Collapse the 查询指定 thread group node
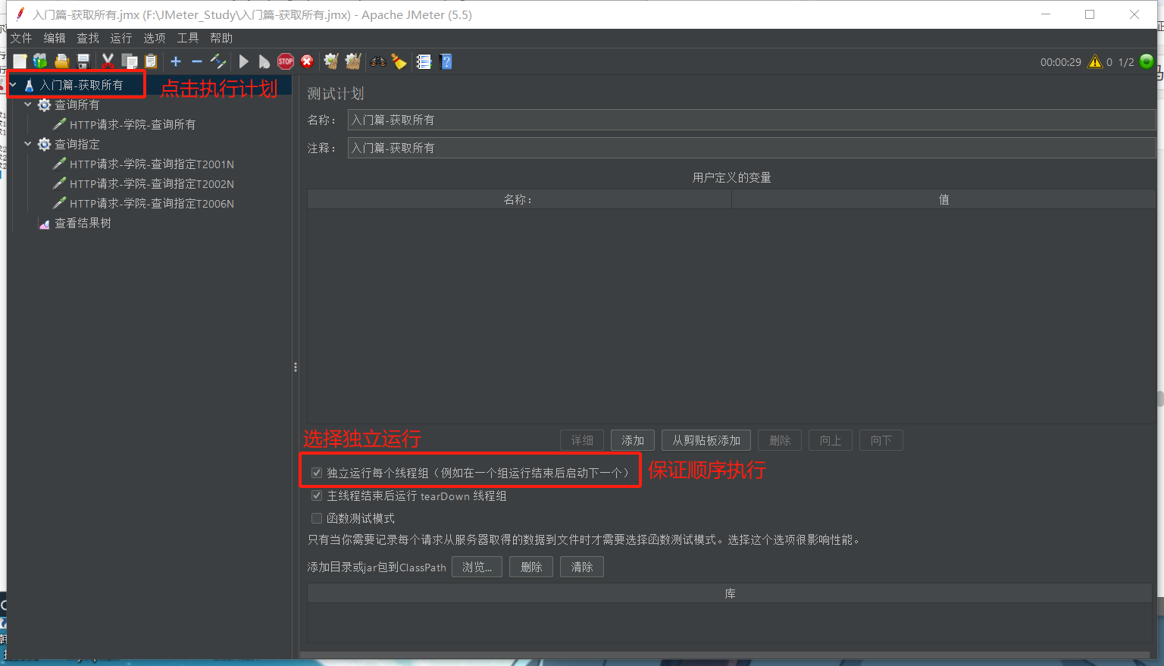 tap(28, 144)
